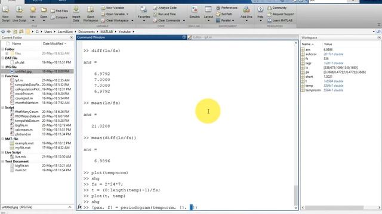Click the fx function browser icon
This screenshot has width=382, height=214.
point(79,207)
